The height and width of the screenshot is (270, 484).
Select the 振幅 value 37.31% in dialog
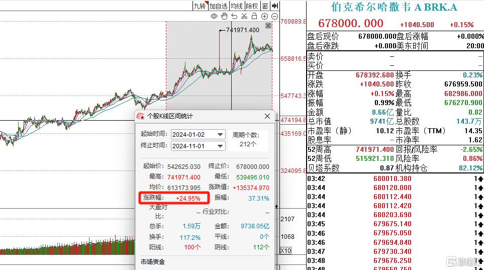pos(259,198)
